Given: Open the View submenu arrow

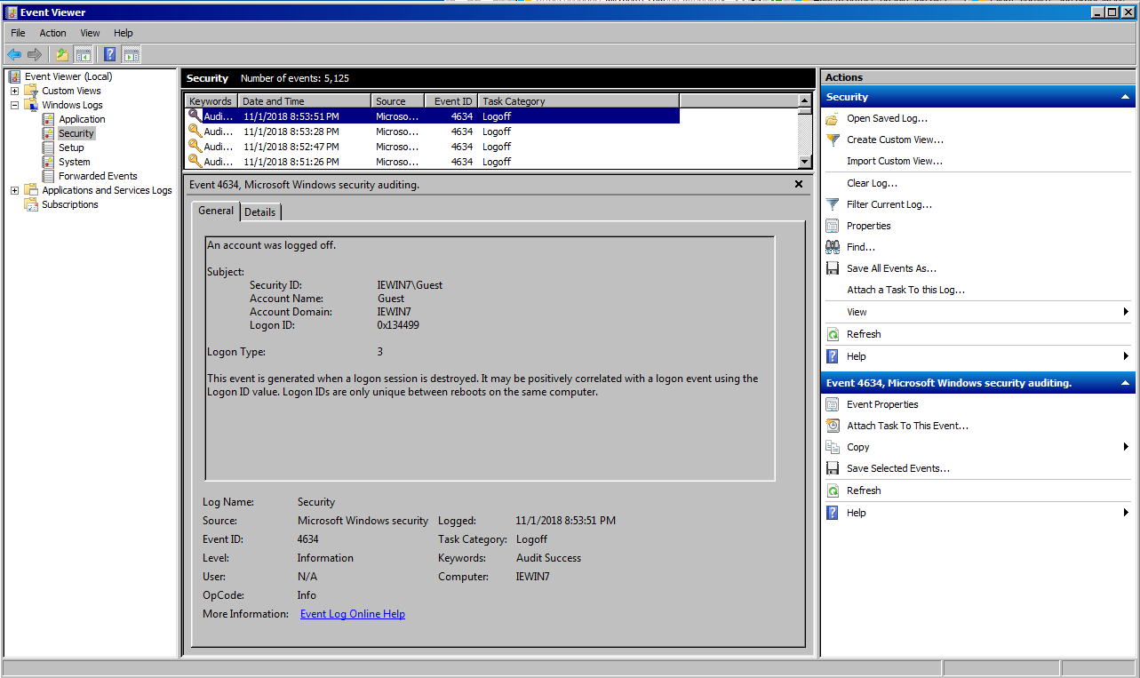Looking at the screenshot, I should coord(1127,311).
